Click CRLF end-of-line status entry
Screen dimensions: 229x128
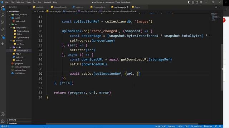(186, 127)
